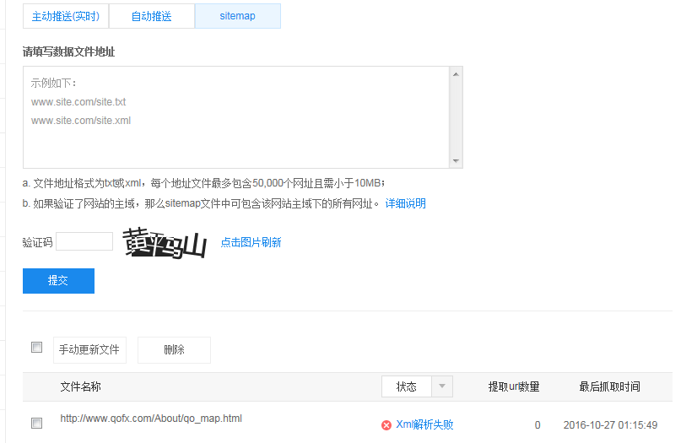Open the 自动推送 tab
The image size is (697, 443).
[152, 16]
